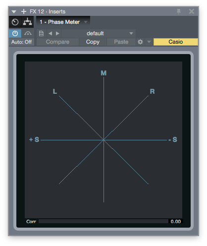This screenshot has height=246, width=207.
Task: Select the yellow Casio channel label
Action: 176,42
